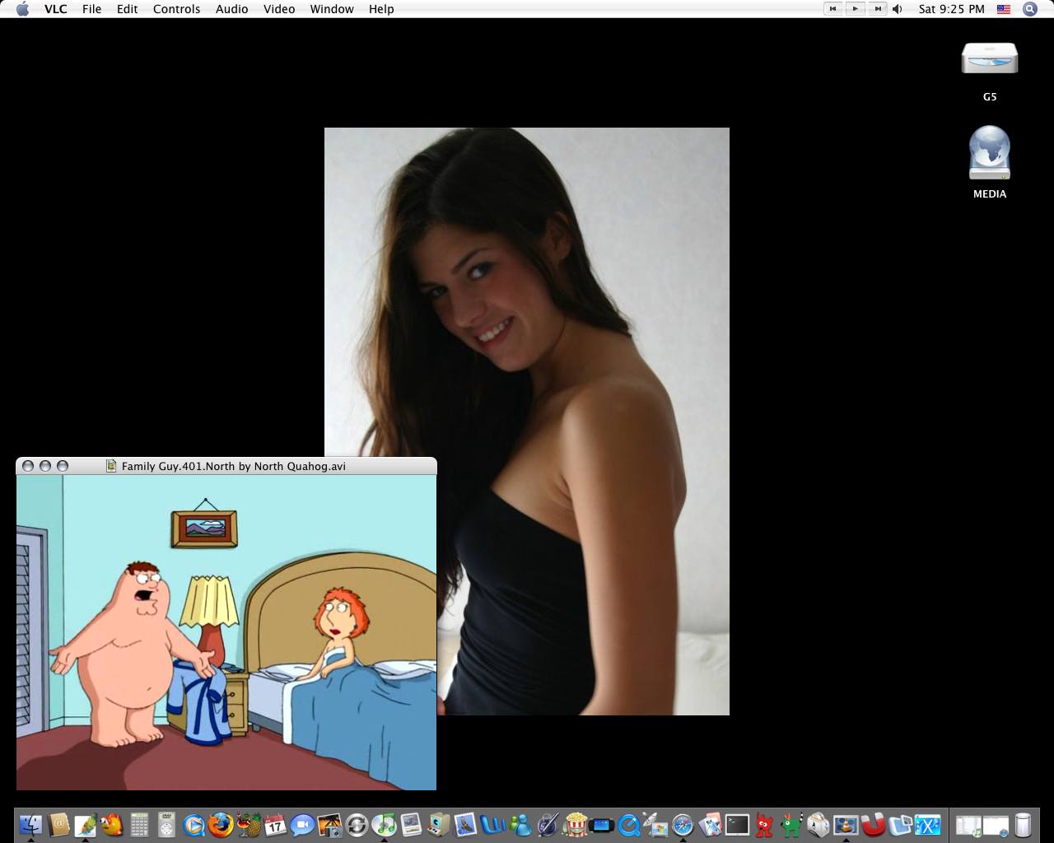This screenshot has width=1054, height=843.
Task: Open the popcorn icon in the Dock
Action: coord(575,825)
